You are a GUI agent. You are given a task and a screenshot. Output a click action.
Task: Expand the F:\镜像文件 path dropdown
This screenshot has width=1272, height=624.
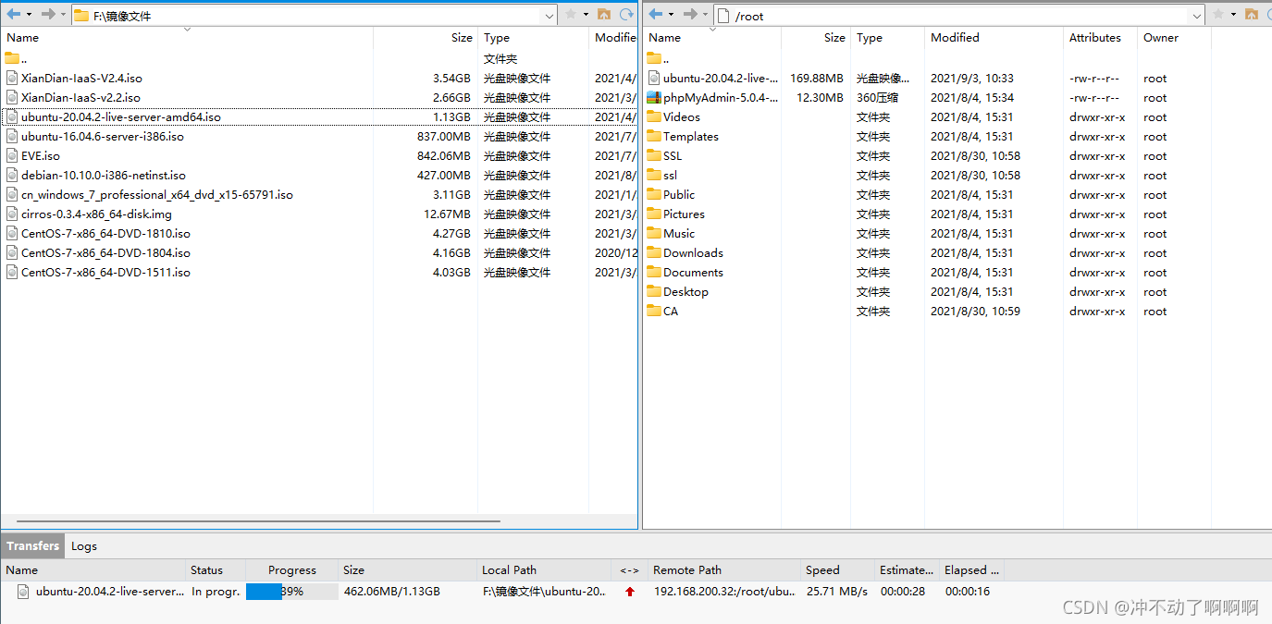point(550,16)
